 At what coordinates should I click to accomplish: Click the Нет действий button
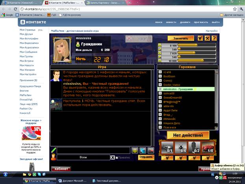pyautogui.click(x=188, y=135)
